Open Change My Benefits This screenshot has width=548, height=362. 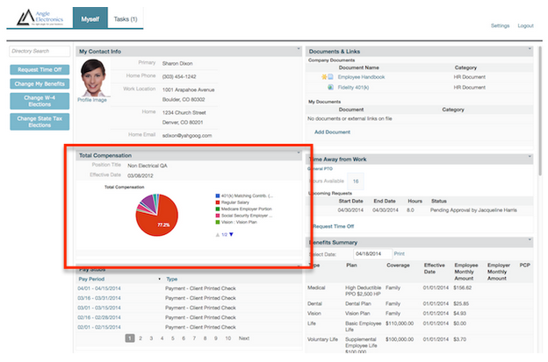point(40,84)
